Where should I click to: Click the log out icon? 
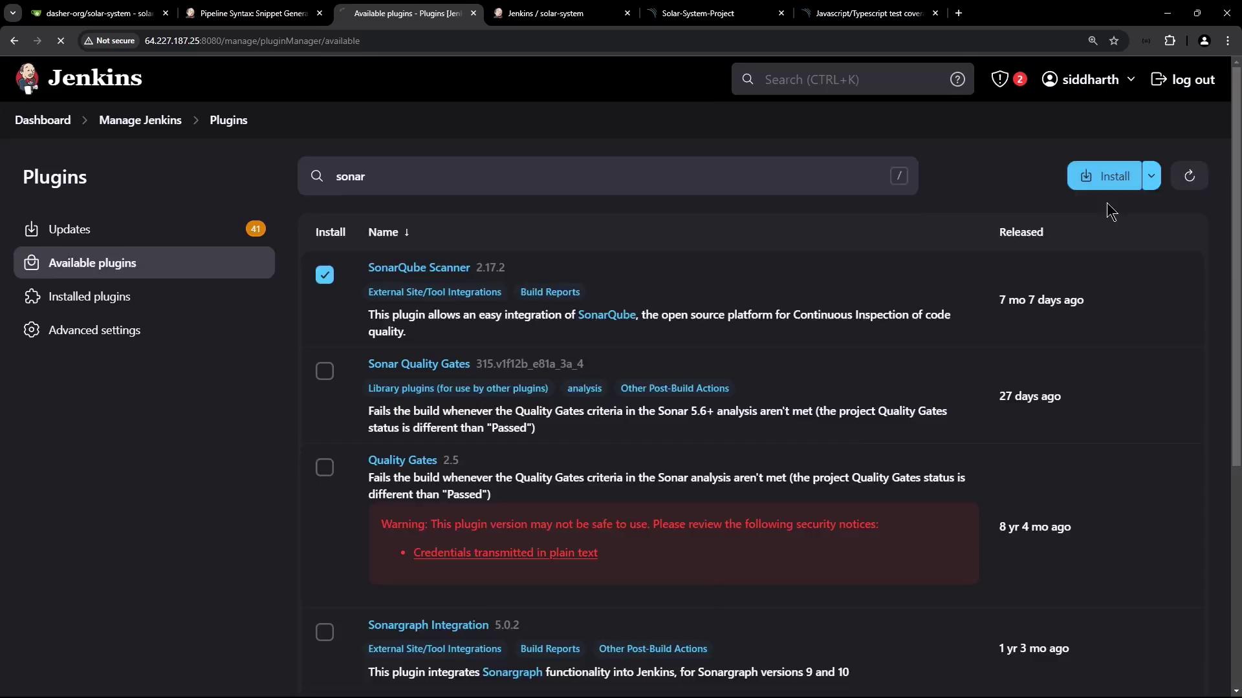(x=1159, y=79)
